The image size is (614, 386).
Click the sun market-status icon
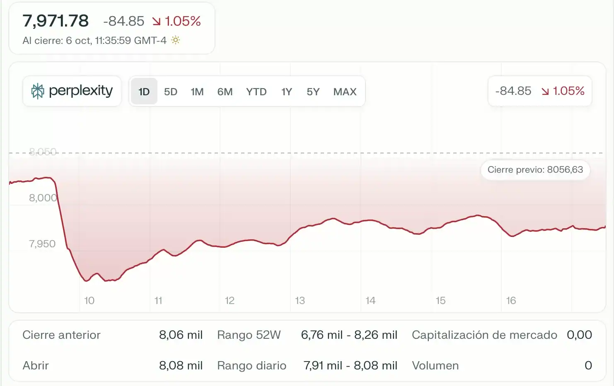click(x=176, y=40)
